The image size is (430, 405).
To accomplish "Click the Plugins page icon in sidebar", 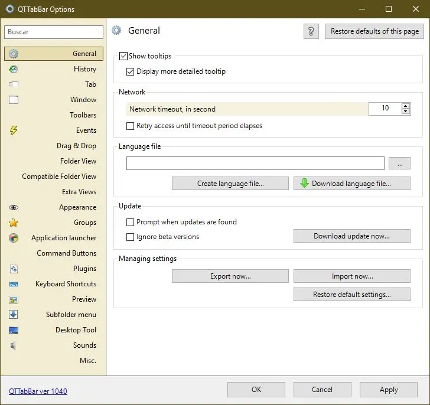I will pyautogui.click(x=14, y=269).
